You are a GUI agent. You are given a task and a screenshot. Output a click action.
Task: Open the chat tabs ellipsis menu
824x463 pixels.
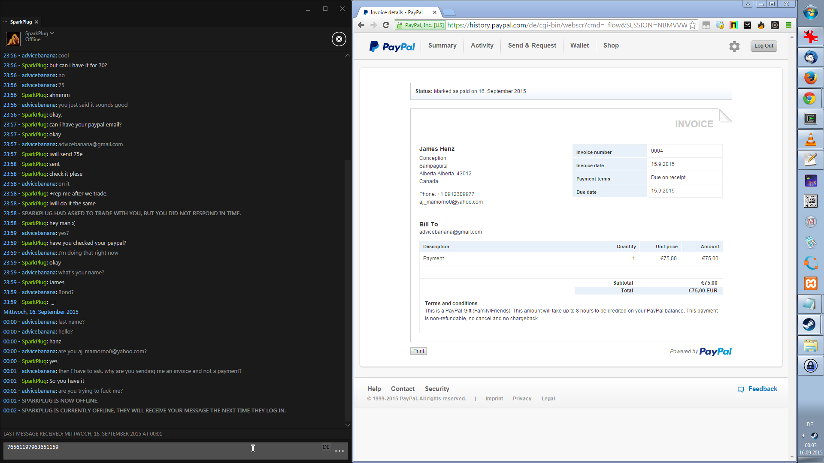5,22
